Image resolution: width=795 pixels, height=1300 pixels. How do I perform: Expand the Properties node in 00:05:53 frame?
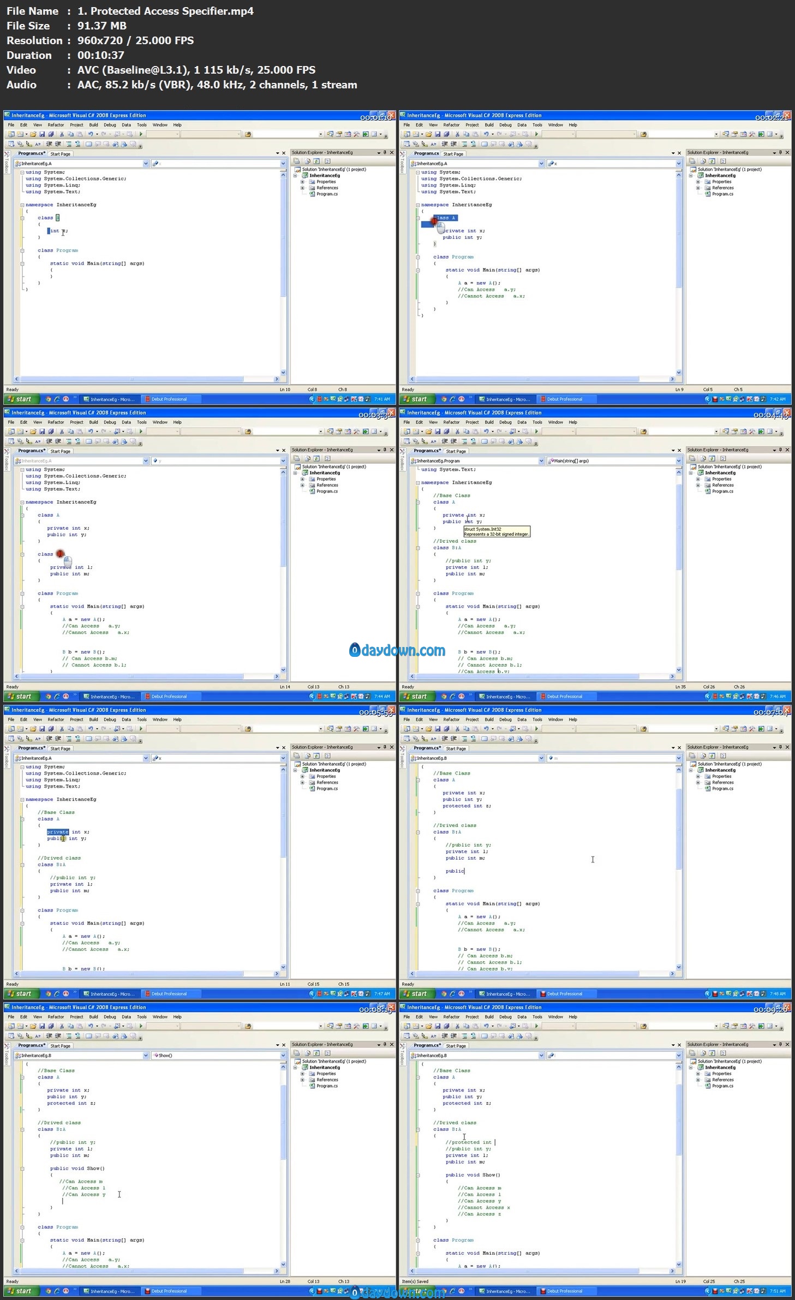[x=302, y=776]
